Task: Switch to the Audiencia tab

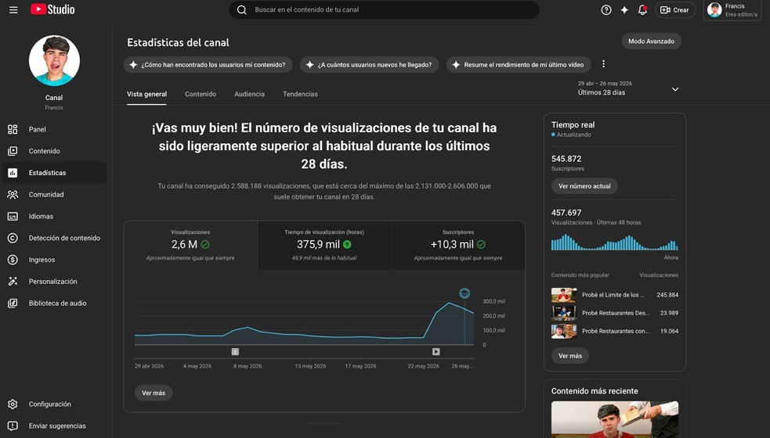Action: pos(249,94)
